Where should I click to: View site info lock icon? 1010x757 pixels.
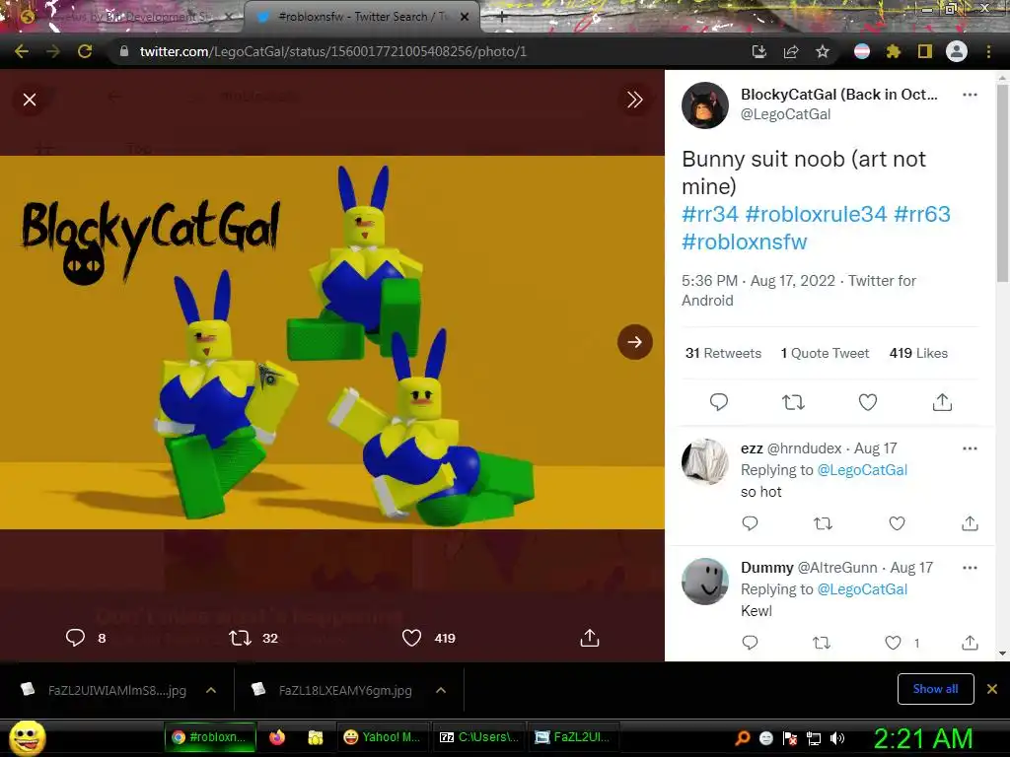pos(124,51)
